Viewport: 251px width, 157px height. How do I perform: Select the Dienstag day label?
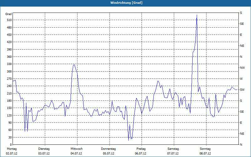coord(44,149)
